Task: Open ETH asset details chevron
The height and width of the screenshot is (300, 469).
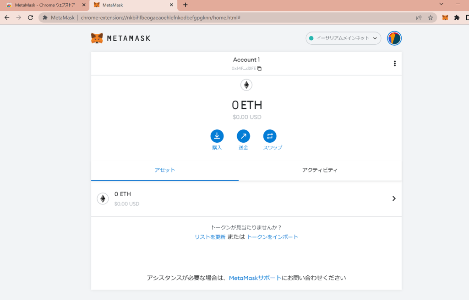Action: pyautogui.click(x=394, y=199)
